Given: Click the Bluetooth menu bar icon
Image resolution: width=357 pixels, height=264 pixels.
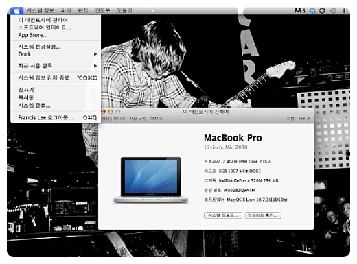Looking at the screenshot, I should pos(344,10).
